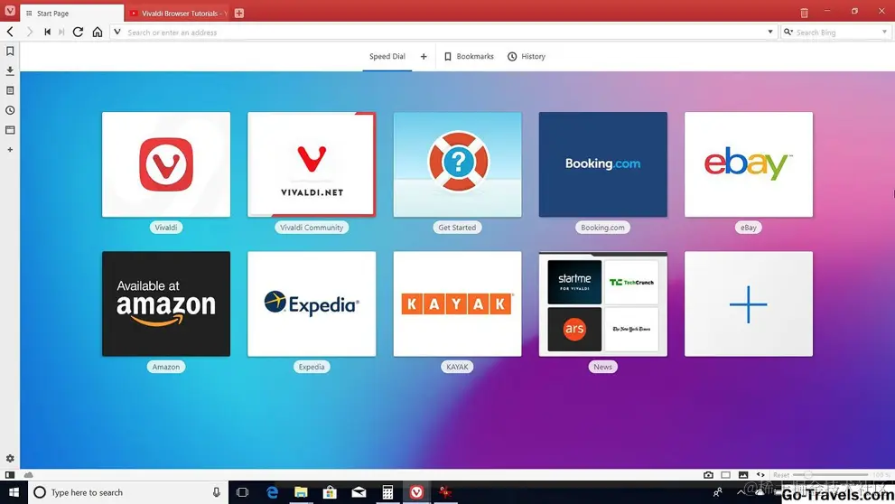
Task: Open the Get Started speed dial
Action: click(x=457, y=164)
